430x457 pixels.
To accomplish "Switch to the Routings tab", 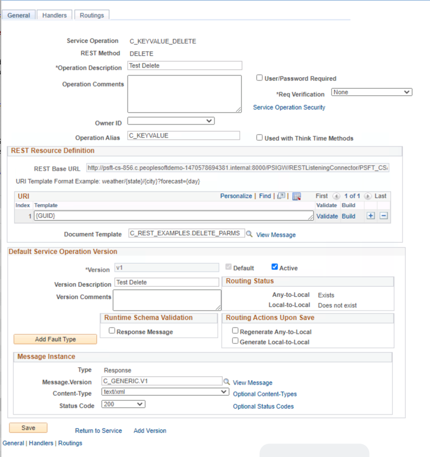I will [x=92, y=15].
